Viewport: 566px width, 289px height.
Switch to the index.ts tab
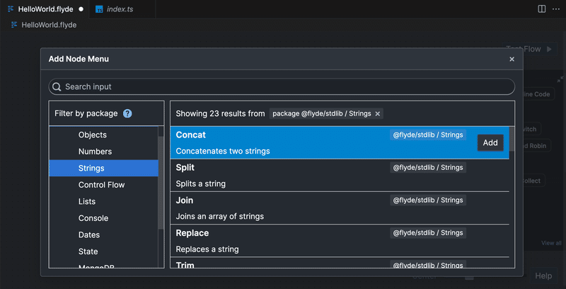click(x=119, y=9)
